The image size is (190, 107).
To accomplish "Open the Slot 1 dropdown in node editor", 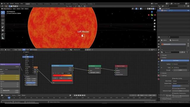I will click(66, 50).
